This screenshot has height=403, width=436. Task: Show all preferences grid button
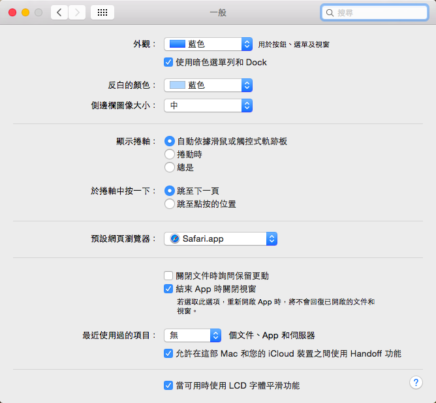[x=102, y=12]
